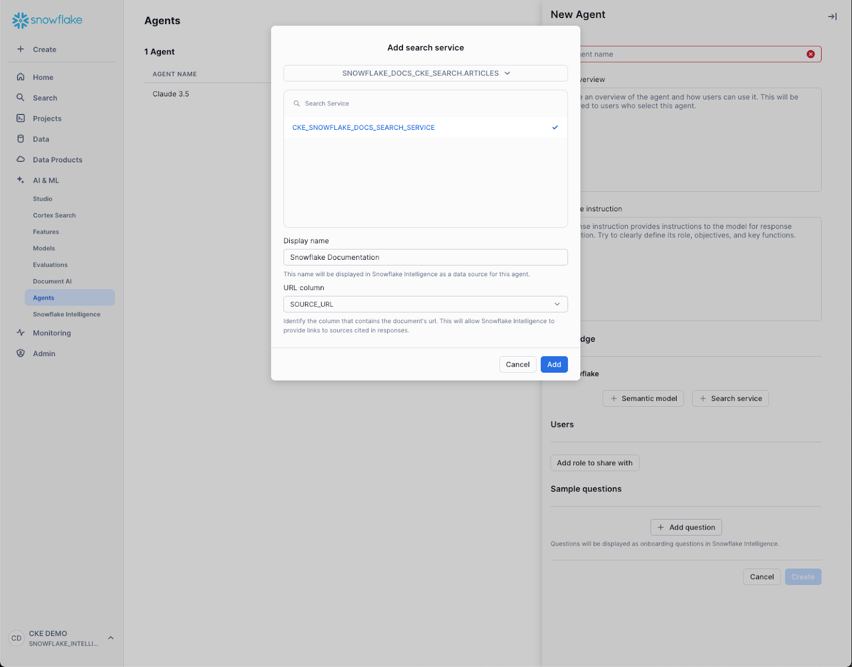Click the AI & ML sparkle icon
The height and width of the screenshot is (667, 852).
click(x=21, y=180)
